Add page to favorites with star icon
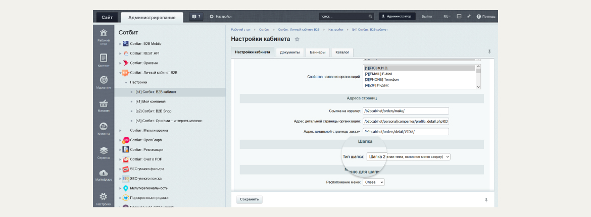591x217 pixels. click(297, 39)
